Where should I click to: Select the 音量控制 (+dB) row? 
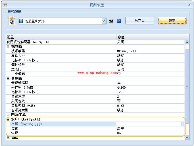tap(95, 106)
